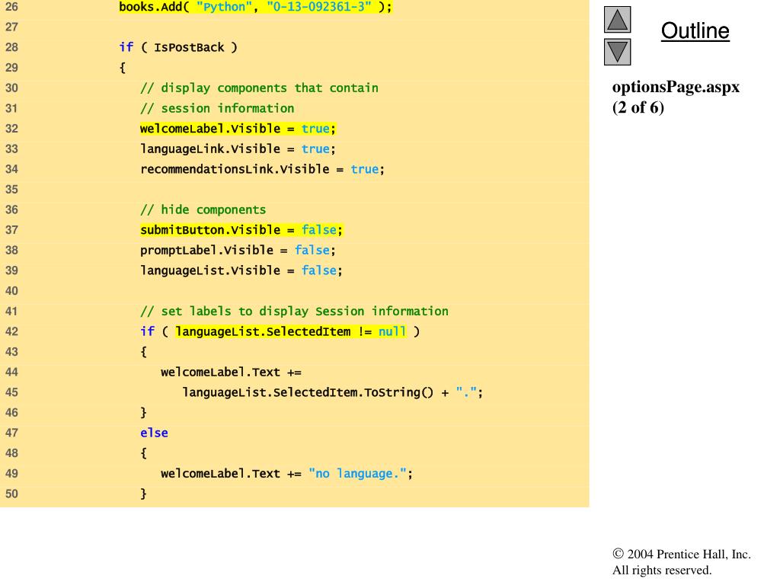The image size is (780, 585).
Task: Click line number 35
Action: click(x=11, y=190)
